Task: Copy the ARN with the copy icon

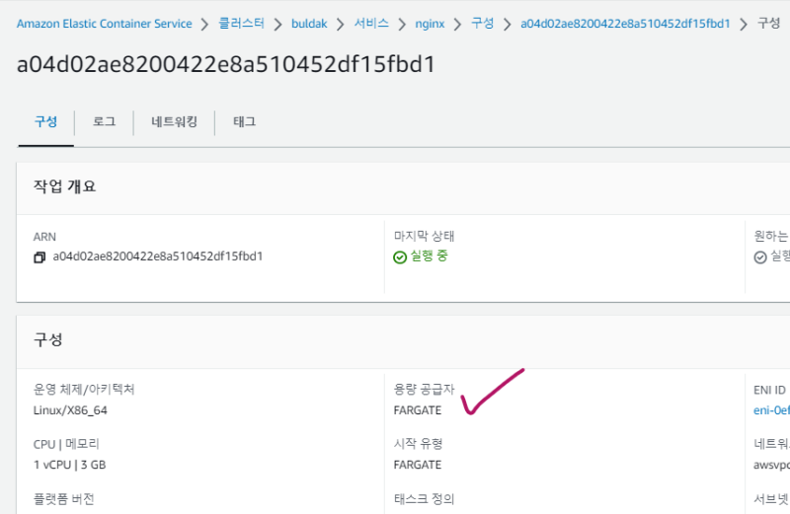Action: tap(39, 257)
